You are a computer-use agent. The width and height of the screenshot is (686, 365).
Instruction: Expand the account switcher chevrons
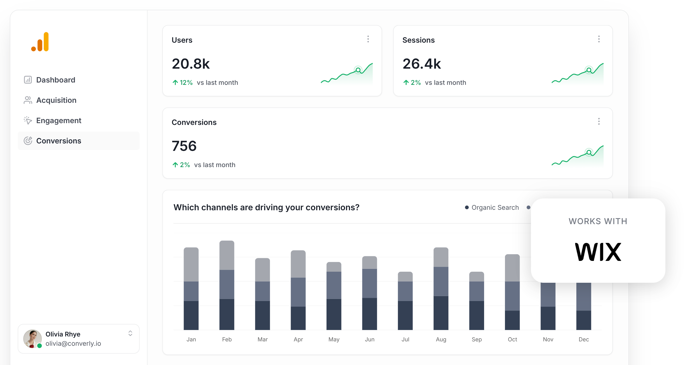pyautogui.click(x=131, y=333)
